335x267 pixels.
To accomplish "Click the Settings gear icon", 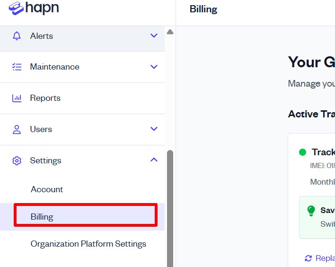I will [17, 160].
